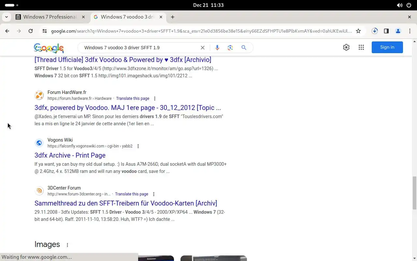This screenshot has width=417, height=261.
Task: Open the 3dfx Archive - Print Page link
Action: tap(70, 155)
